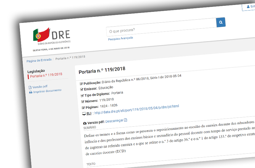Toggle the checkbox beside Número
The image size is (255, 168).
click(x=83, y=102)
